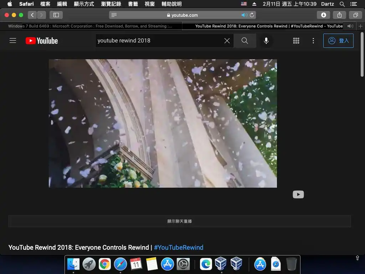Image resolution: width=365 pixels, height=274 pixels.
Task: Open the Downloads document stack in Dock
Action: (x=276, y=264)
